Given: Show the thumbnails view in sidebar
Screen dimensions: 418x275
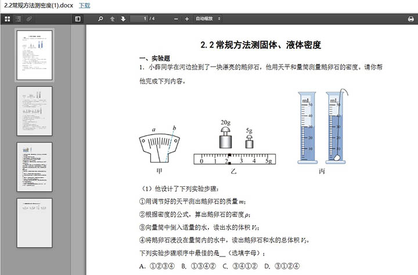Looking at the screenshot, I should (8, 19).
